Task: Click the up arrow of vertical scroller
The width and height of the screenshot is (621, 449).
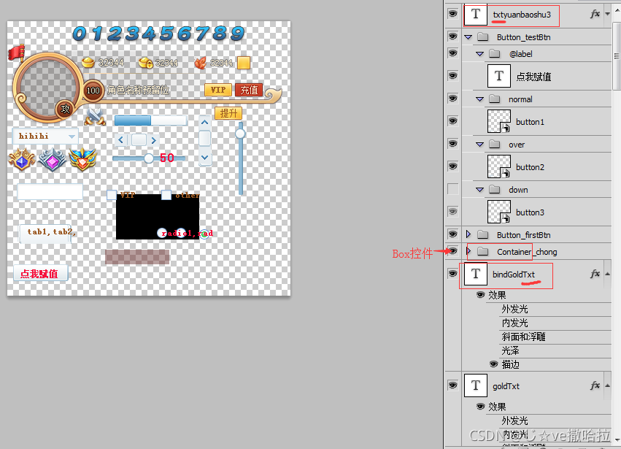Action: pyautogui.click(x=205, y=123)
